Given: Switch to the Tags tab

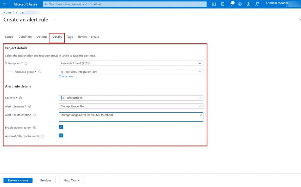Looking at the screenshot, I should 70,36.
